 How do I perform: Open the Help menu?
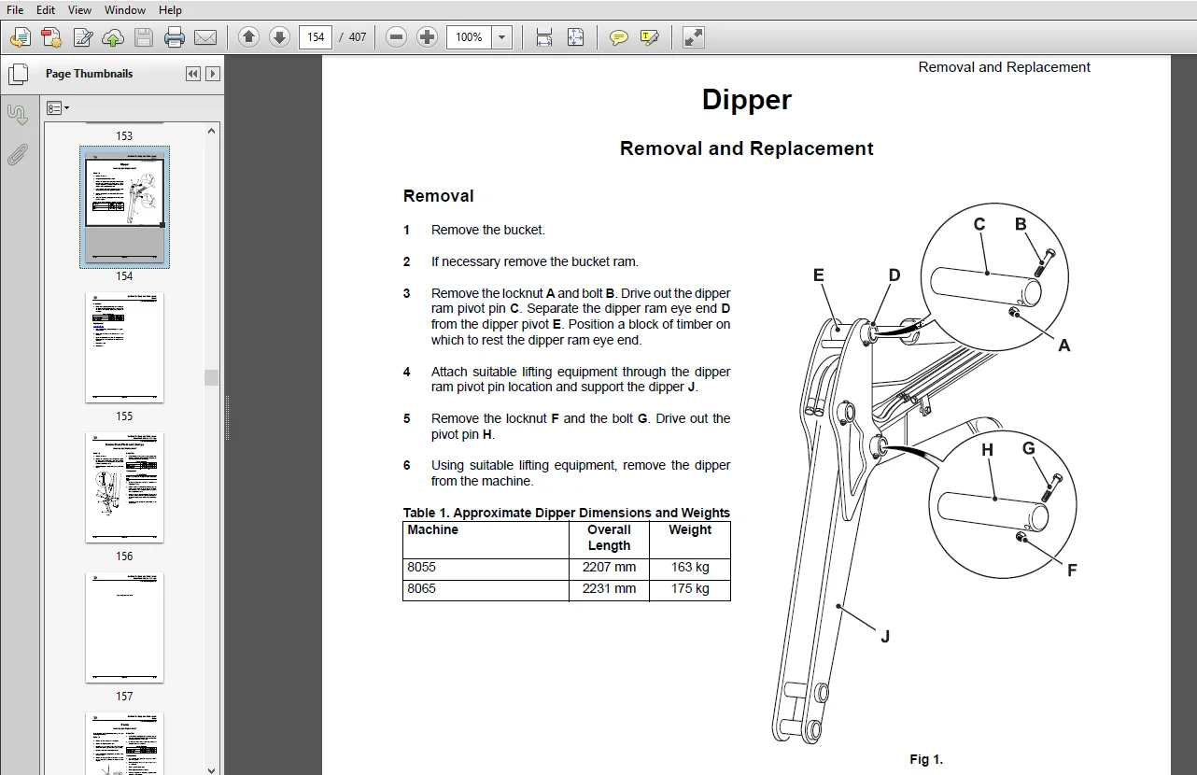coord(170,9)
